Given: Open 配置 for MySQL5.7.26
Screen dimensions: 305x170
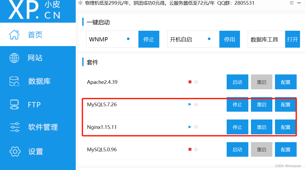Looking at the screenshot, I should click(286, 104).
